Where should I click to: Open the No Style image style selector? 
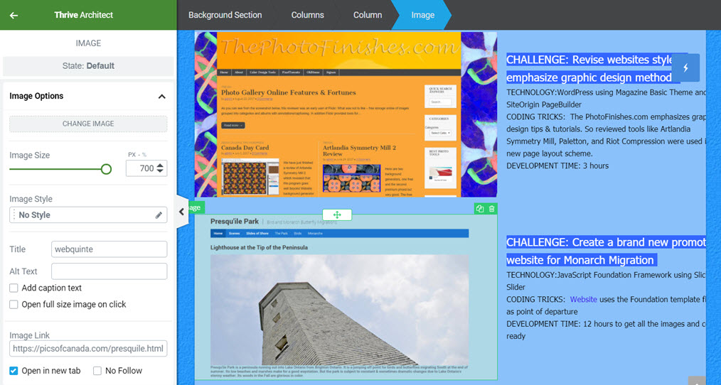coord(88,215)
